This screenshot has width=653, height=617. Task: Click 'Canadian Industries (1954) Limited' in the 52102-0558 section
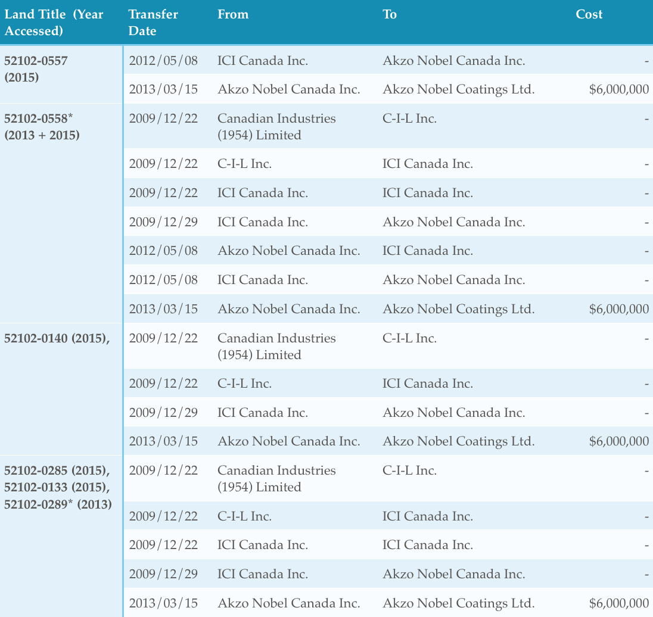(276, 127)
